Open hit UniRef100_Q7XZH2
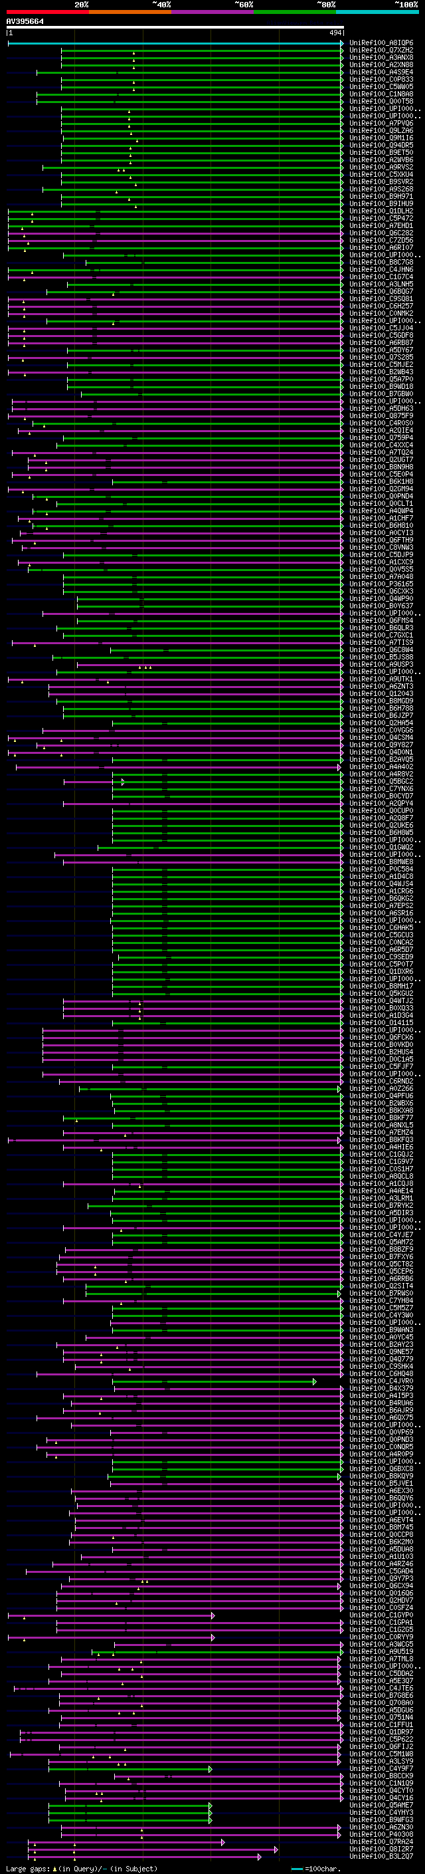 click(381, 51)
